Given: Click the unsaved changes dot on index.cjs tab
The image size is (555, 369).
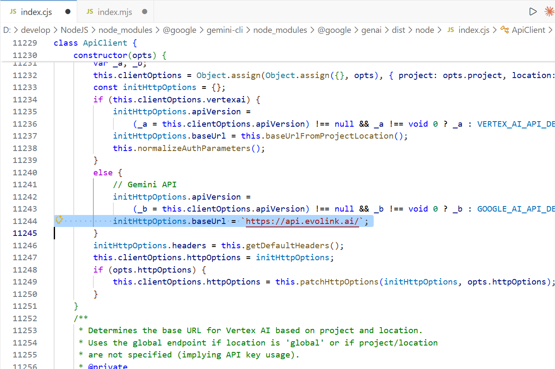Looking at the screenshot, I should click(x=68, y=11).
